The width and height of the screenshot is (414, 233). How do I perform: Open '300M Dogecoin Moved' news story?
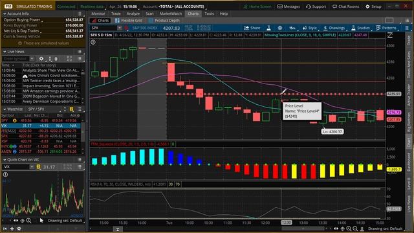point(50,96)
